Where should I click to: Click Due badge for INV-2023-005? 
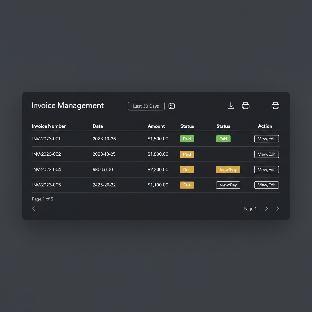(187, 185)
